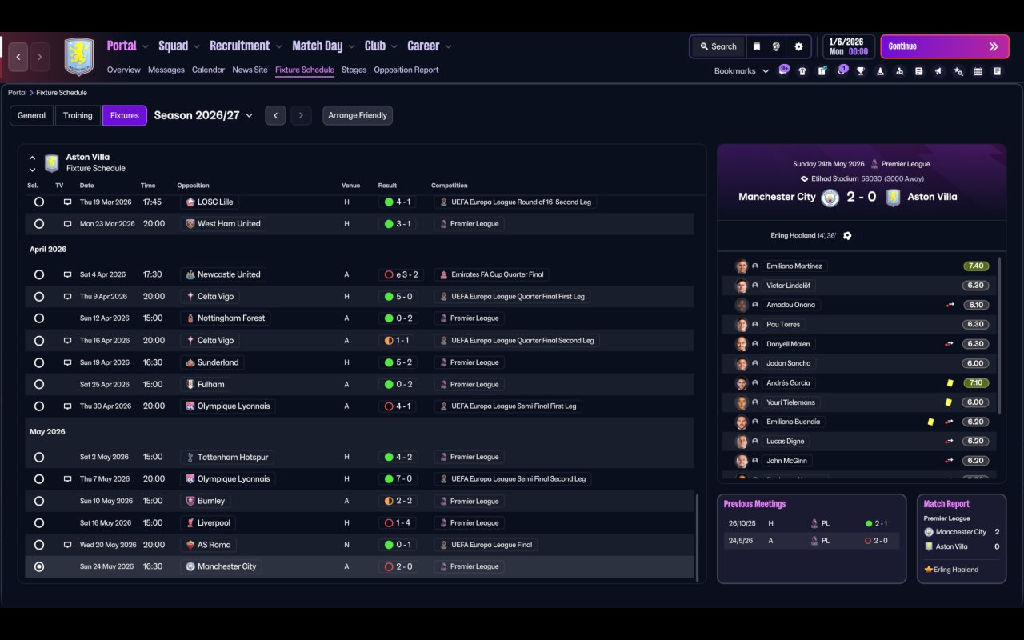1024x640 pixels.
Task: Click the substitution icon in Amadou Onana's row
Action: point(950,305)
